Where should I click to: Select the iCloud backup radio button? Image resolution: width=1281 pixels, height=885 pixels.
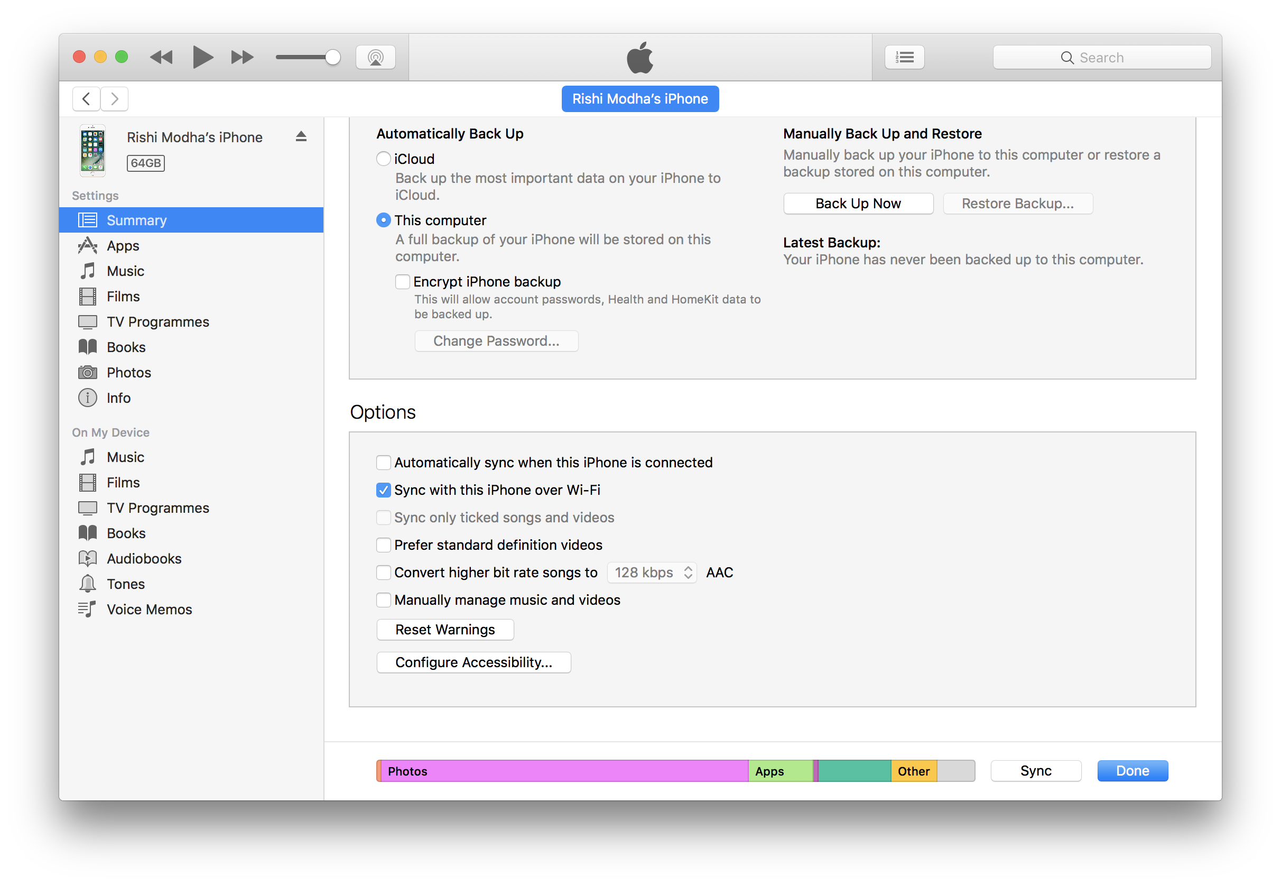(x=383, y=159)
